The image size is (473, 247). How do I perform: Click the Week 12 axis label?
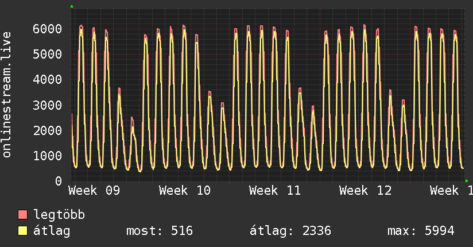[x=365, y=191]
